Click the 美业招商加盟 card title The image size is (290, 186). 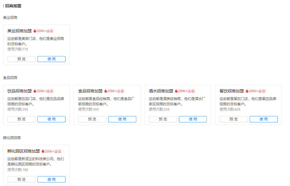point(20,31)
